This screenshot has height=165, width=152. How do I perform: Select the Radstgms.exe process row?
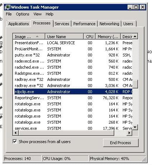(x=73, y=73)
